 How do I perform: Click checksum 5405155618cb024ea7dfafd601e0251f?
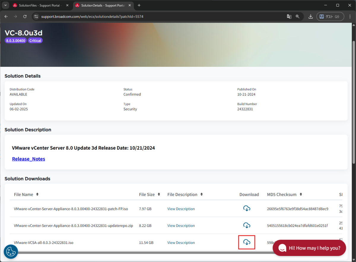pos(297,226)
